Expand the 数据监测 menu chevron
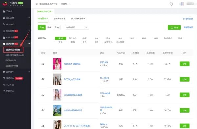Screen dimensions: 197x129 (29, 30)
